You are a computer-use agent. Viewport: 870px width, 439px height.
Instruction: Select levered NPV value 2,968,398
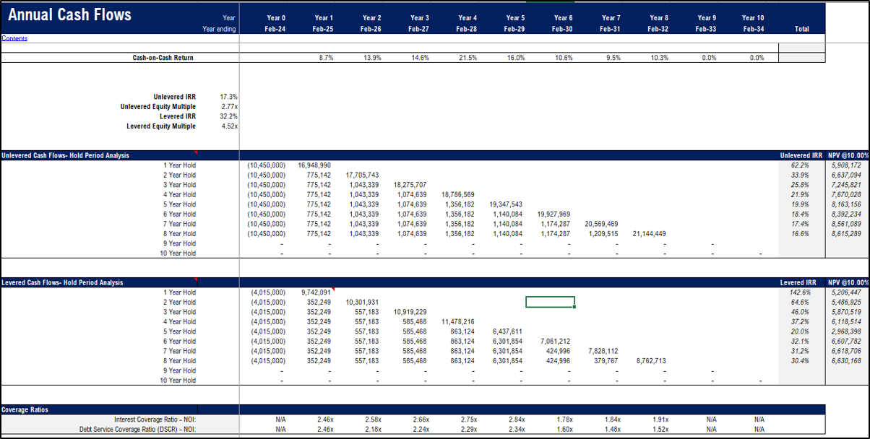point(846,331)
